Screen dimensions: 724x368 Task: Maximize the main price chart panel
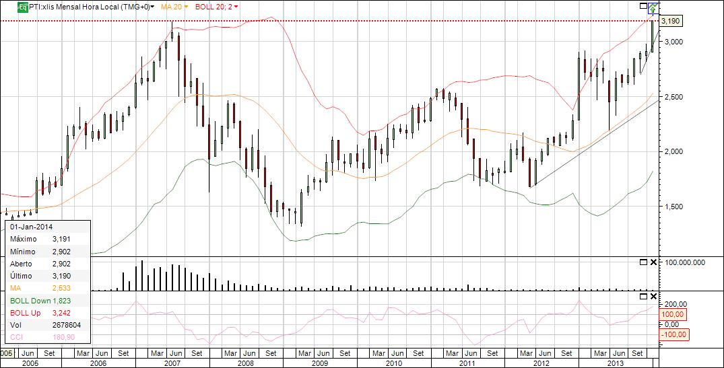pos(643,5)
